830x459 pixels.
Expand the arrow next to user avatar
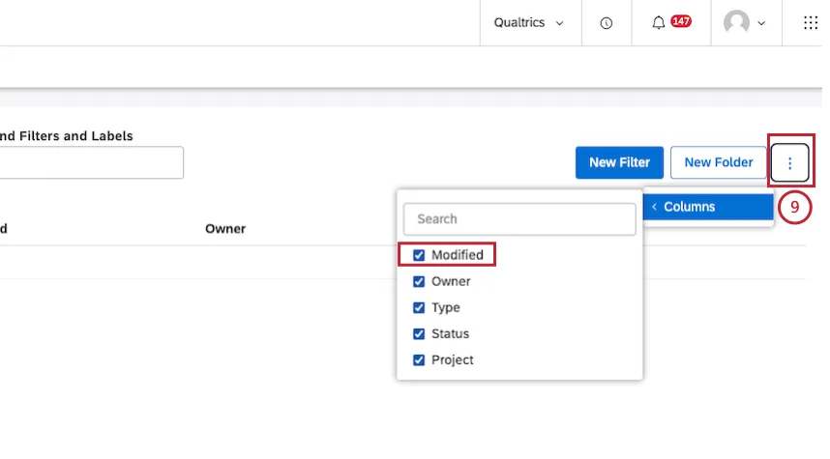761,23
